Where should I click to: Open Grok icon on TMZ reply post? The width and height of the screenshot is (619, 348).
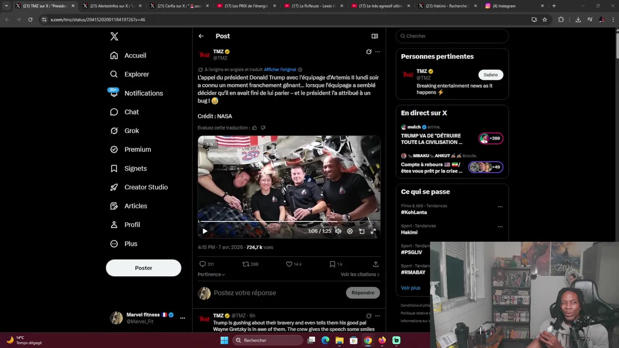(369, 316)
